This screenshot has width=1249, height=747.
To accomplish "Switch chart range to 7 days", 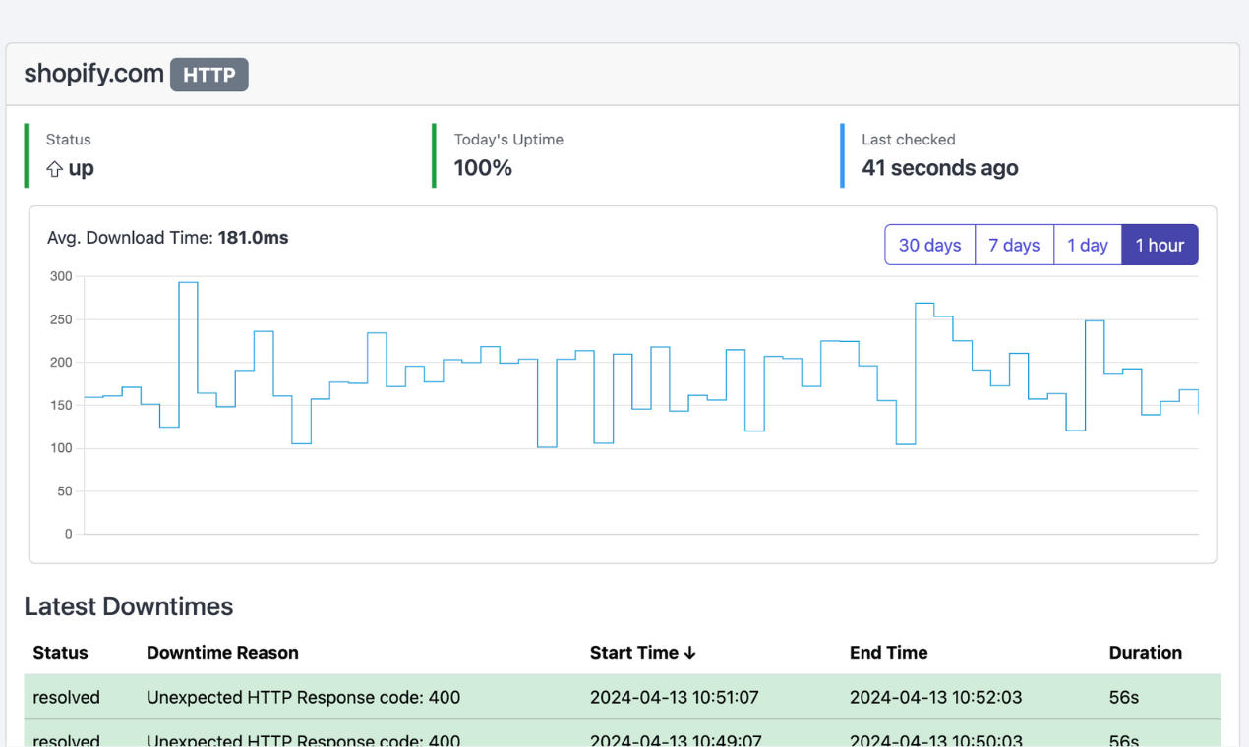I will 1014,245.
